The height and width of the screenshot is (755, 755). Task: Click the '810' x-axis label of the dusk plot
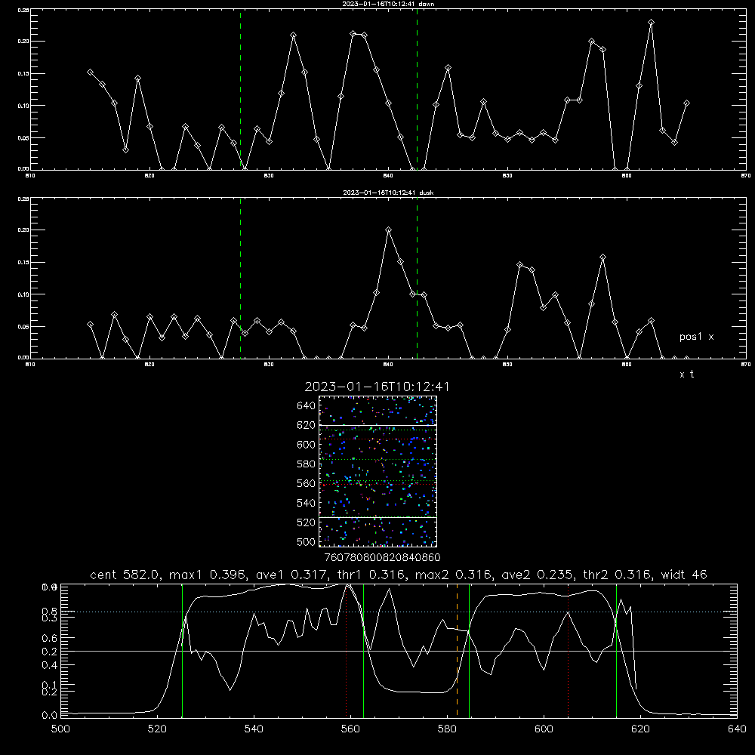[30, 365]
